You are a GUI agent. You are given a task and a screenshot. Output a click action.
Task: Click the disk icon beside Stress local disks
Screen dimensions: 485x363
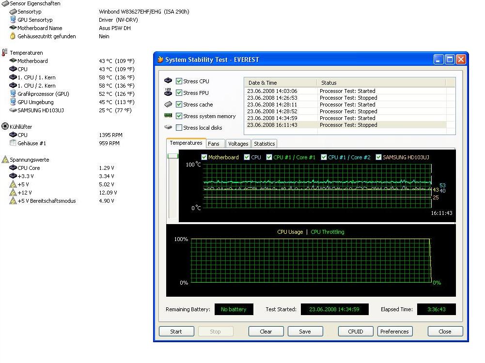(168, 127)
